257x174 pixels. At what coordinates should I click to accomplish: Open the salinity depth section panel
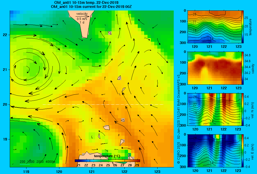pos(215,68)
